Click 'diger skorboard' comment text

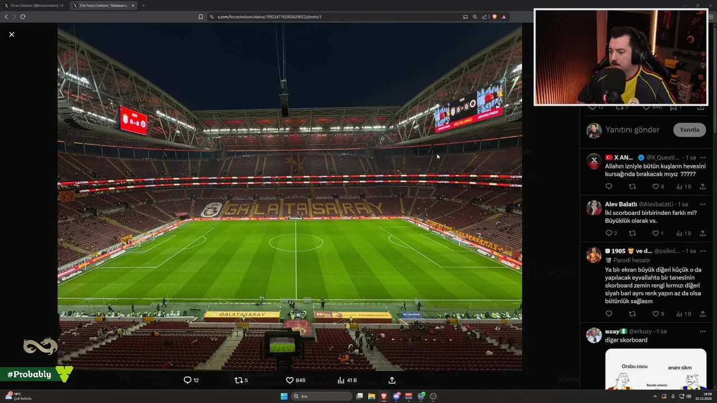(x=626, y=340)
